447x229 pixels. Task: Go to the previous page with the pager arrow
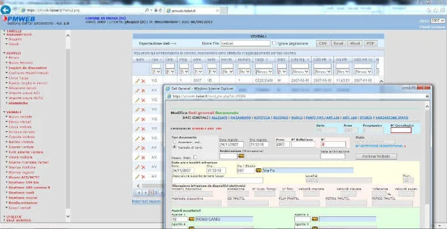click(x=146, y=192)
